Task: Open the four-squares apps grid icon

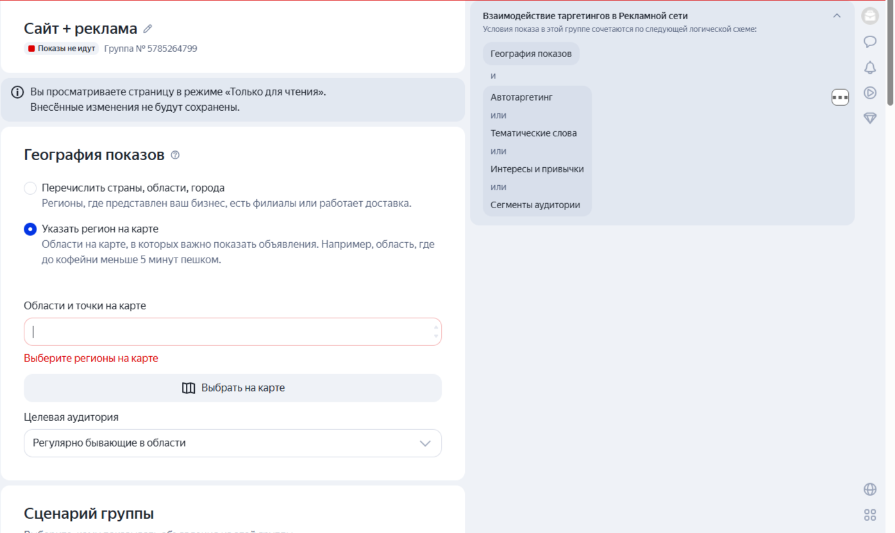Action: (870, 515)
